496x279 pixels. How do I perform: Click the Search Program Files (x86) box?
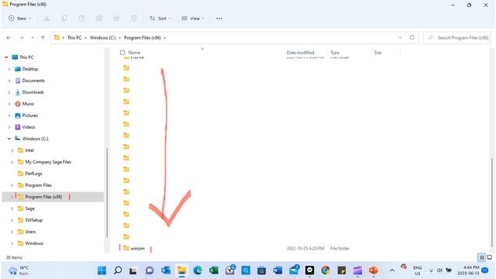click(456, 38)
